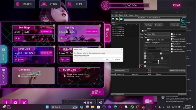This screenshot has height=110, width=196.
Task: Open the Edit menu
Action: (x=116, y=15)
